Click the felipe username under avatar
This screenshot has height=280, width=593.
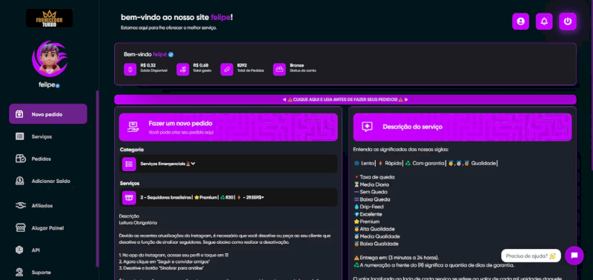(x=47, y=85)
